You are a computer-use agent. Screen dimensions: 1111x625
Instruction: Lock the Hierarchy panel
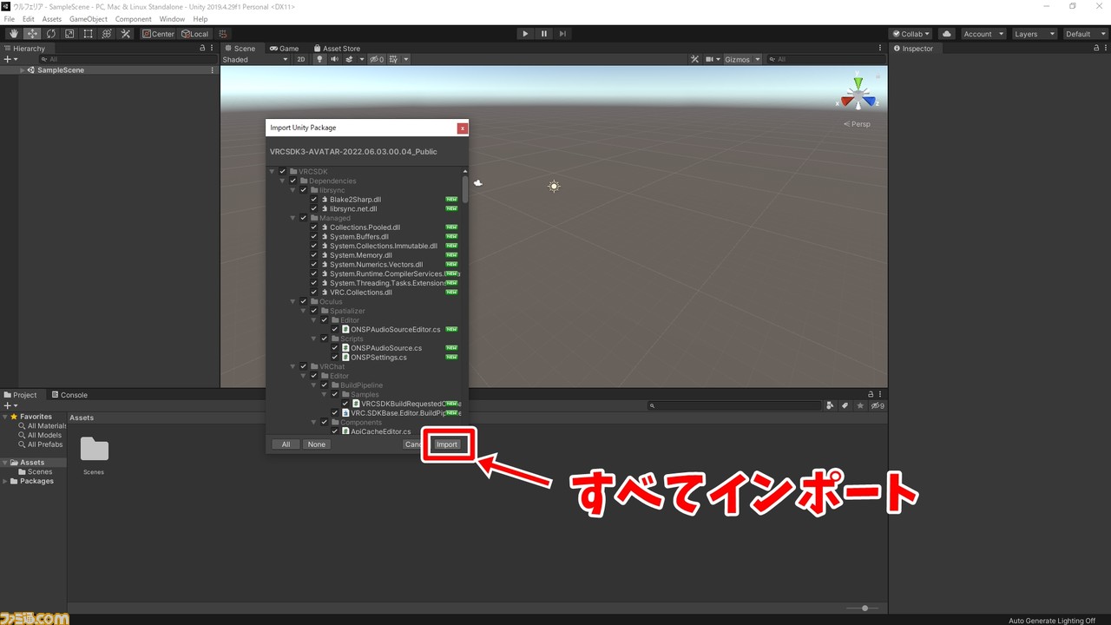(202, 49)
